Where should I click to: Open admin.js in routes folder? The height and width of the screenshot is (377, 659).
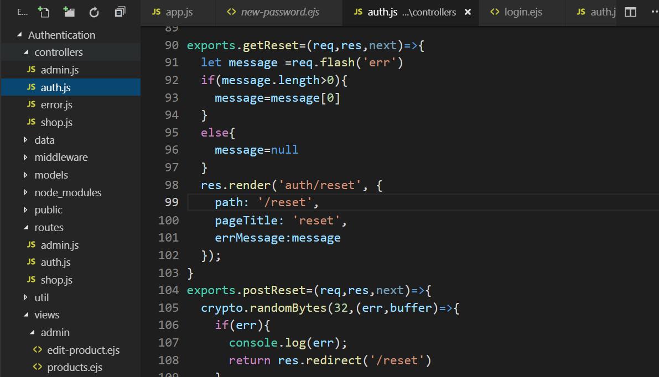(x=59, y=245)
